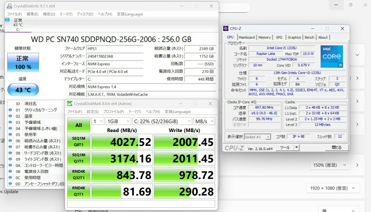Image resolution: width=371 pixels, height=212 pixels.
Task: Open the C: 22% drive selection dropdown
Action: [x=162, y=121]
